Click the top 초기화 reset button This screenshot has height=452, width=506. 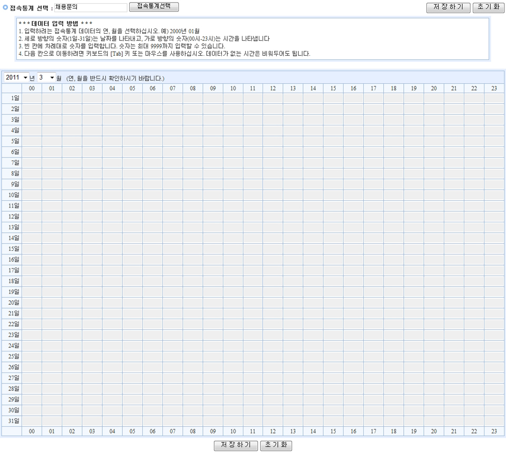click(x=489, y=7)
